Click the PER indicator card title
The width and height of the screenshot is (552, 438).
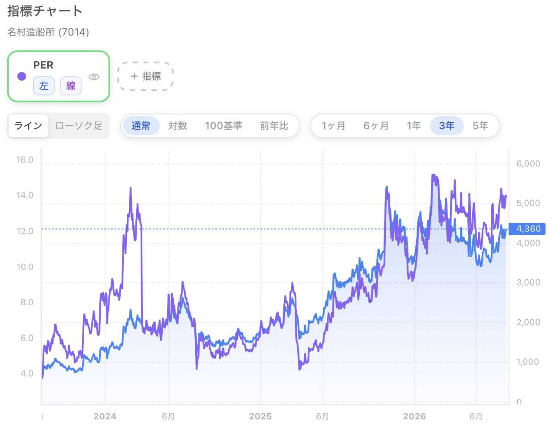click(x=43, y=65)
